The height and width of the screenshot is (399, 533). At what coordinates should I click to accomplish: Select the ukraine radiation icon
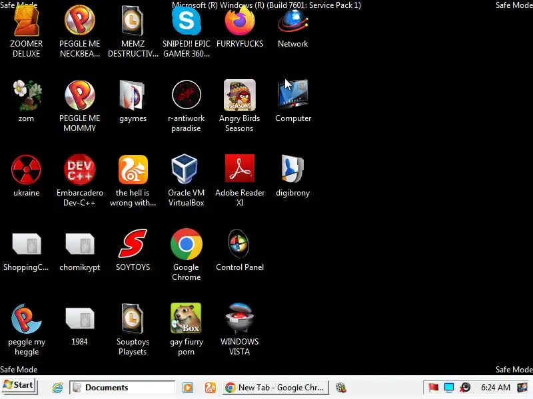tap(26, 170)
